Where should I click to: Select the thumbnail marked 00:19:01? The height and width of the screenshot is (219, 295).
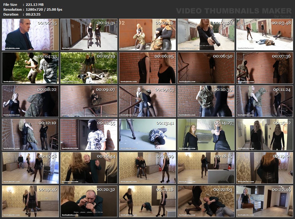(x=265, y=168)
